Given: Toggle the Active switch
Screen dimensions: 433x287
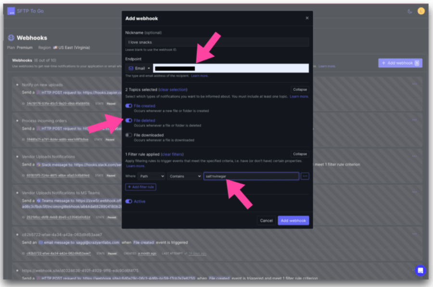Looking at the screenshot, I should tap(128, 201).
